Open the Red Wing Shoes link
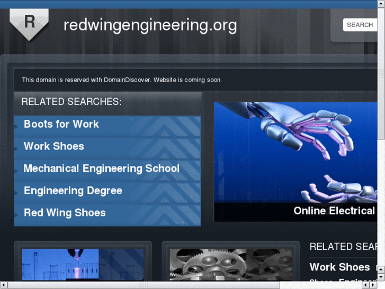This screenshot has height=289, width=385. 65,213
